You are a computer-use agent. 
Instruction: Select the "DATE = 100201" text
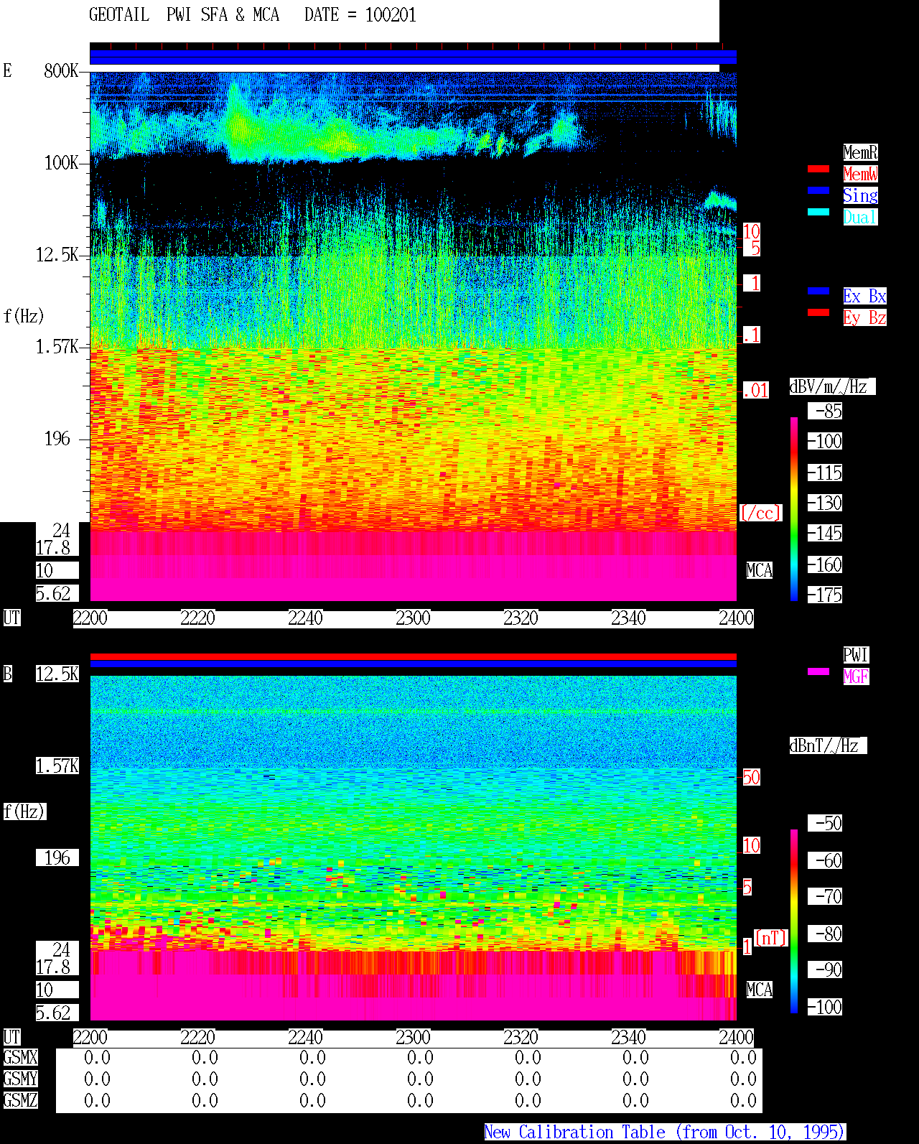click(360, 15)
